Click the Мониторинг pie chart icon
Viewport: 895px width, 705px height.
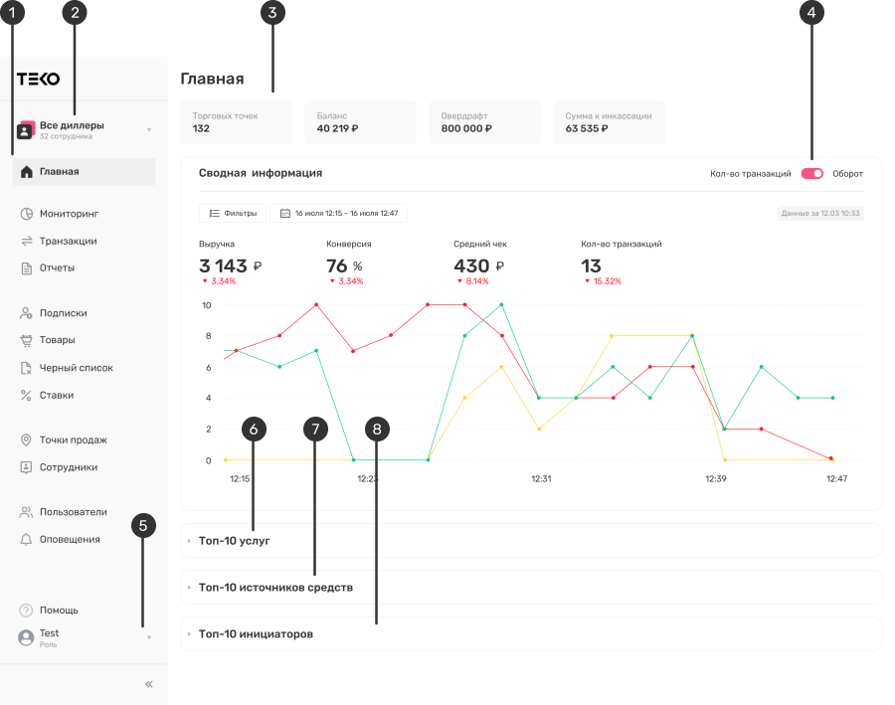[x=26, y=214]
